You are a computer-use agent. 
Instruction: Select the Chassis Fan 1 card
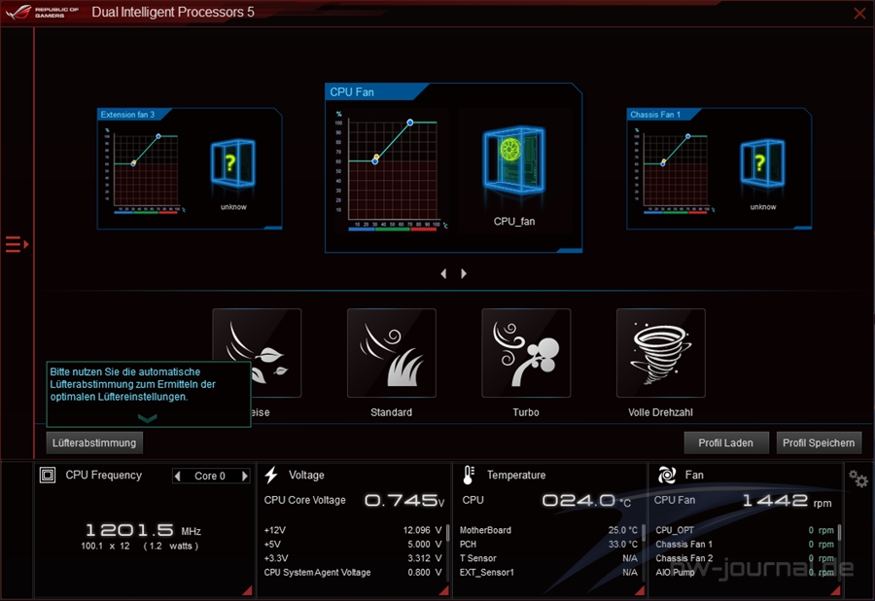719,168
